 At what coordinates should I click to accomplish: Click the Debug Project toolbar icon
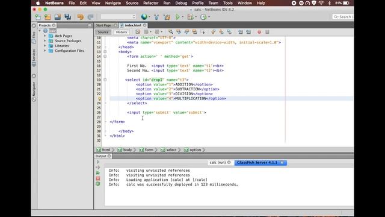click(190, 17)
